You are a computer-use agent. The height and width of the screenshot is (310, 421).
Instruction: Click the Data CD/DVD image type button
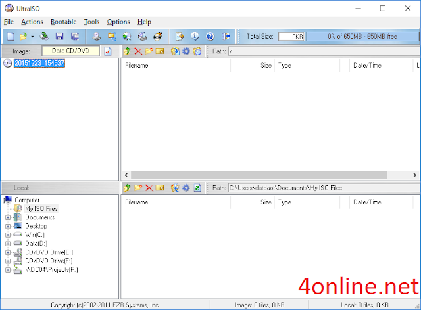point(70,51)
